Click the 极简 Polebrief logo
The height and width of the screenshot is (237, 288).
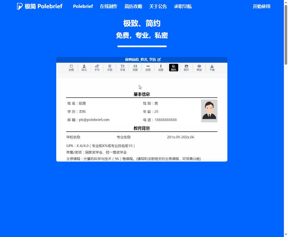click(x=39, y=6)
